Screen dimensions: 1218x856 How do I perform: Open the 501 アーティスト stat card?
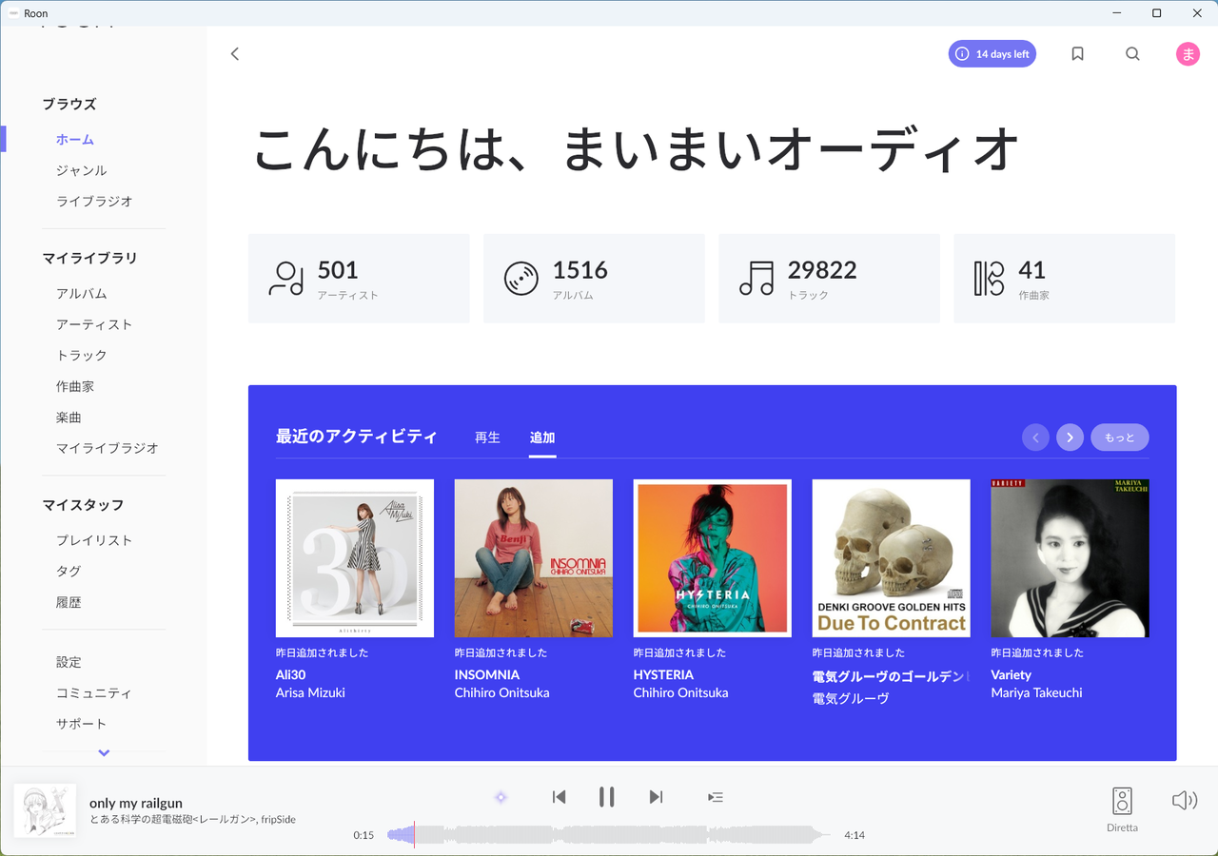pos(359,279)
